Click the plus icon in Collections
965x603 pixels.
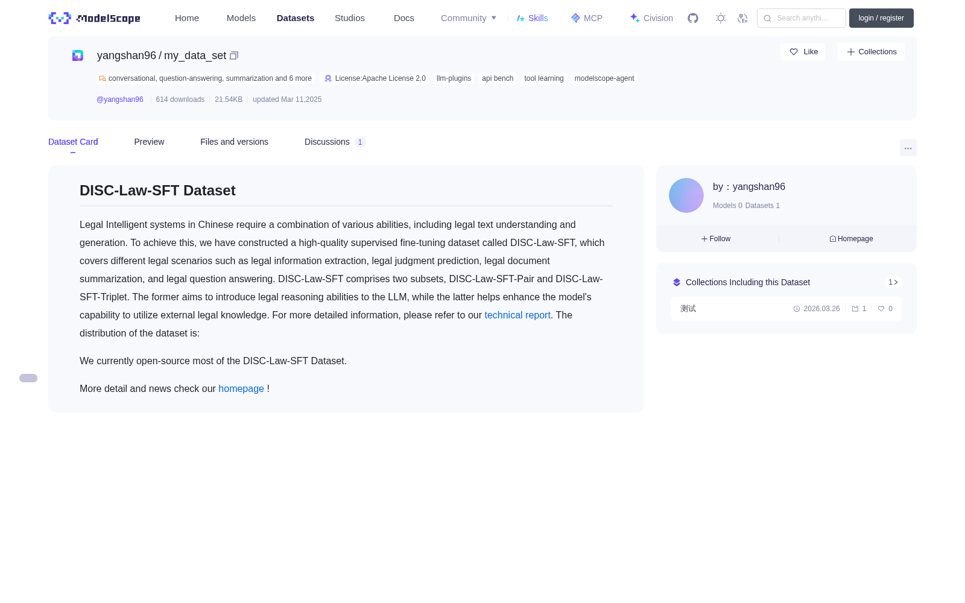pyautogui.click(x=851, y=52)
